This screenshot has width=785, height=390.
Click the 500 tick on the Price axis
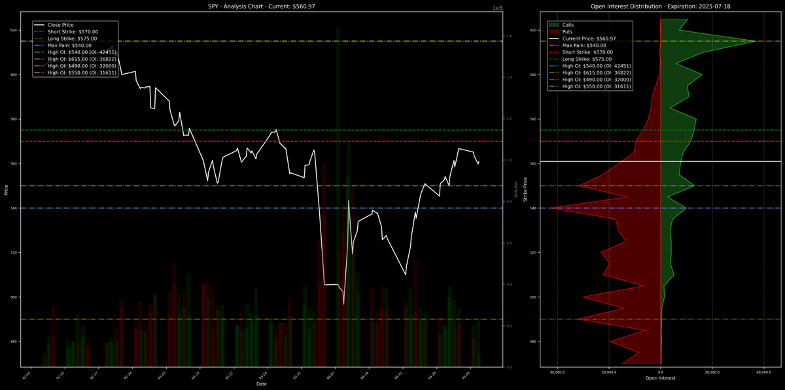[14, 297]
